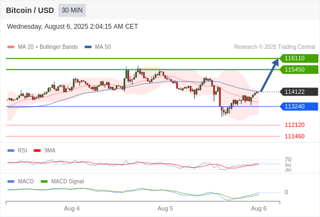This screenshot has width=320, height=217.
Task: Toggle the 9MA red legend marker
Action: click(x=37, y=151)
